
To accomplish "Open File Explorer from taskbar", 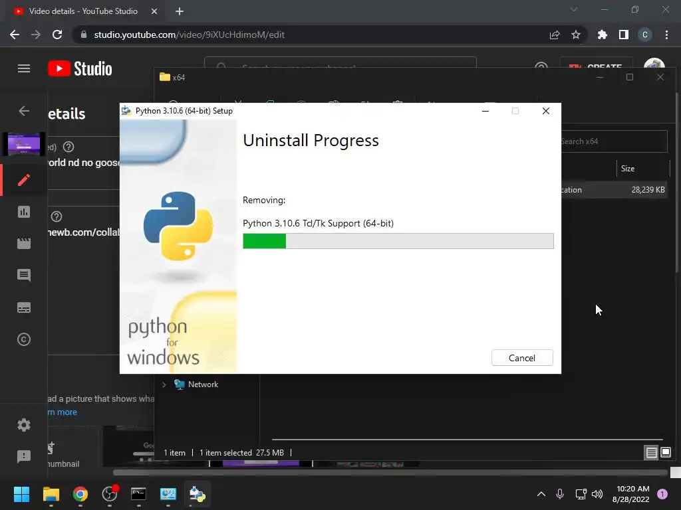I will [x=51, y=494].
